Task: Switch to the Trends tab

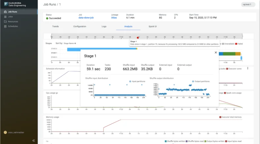Action: [56, 26]
